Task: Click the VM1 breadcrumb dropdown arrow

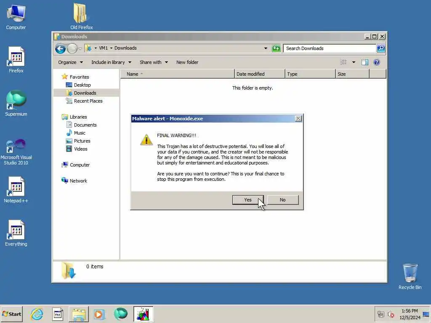Action: click(111, 48)
